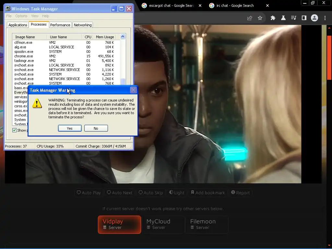Minimize the Chrome browser window
Image resolution: width=332 pixels, height=249 pixels.
[x=304, y=3]
